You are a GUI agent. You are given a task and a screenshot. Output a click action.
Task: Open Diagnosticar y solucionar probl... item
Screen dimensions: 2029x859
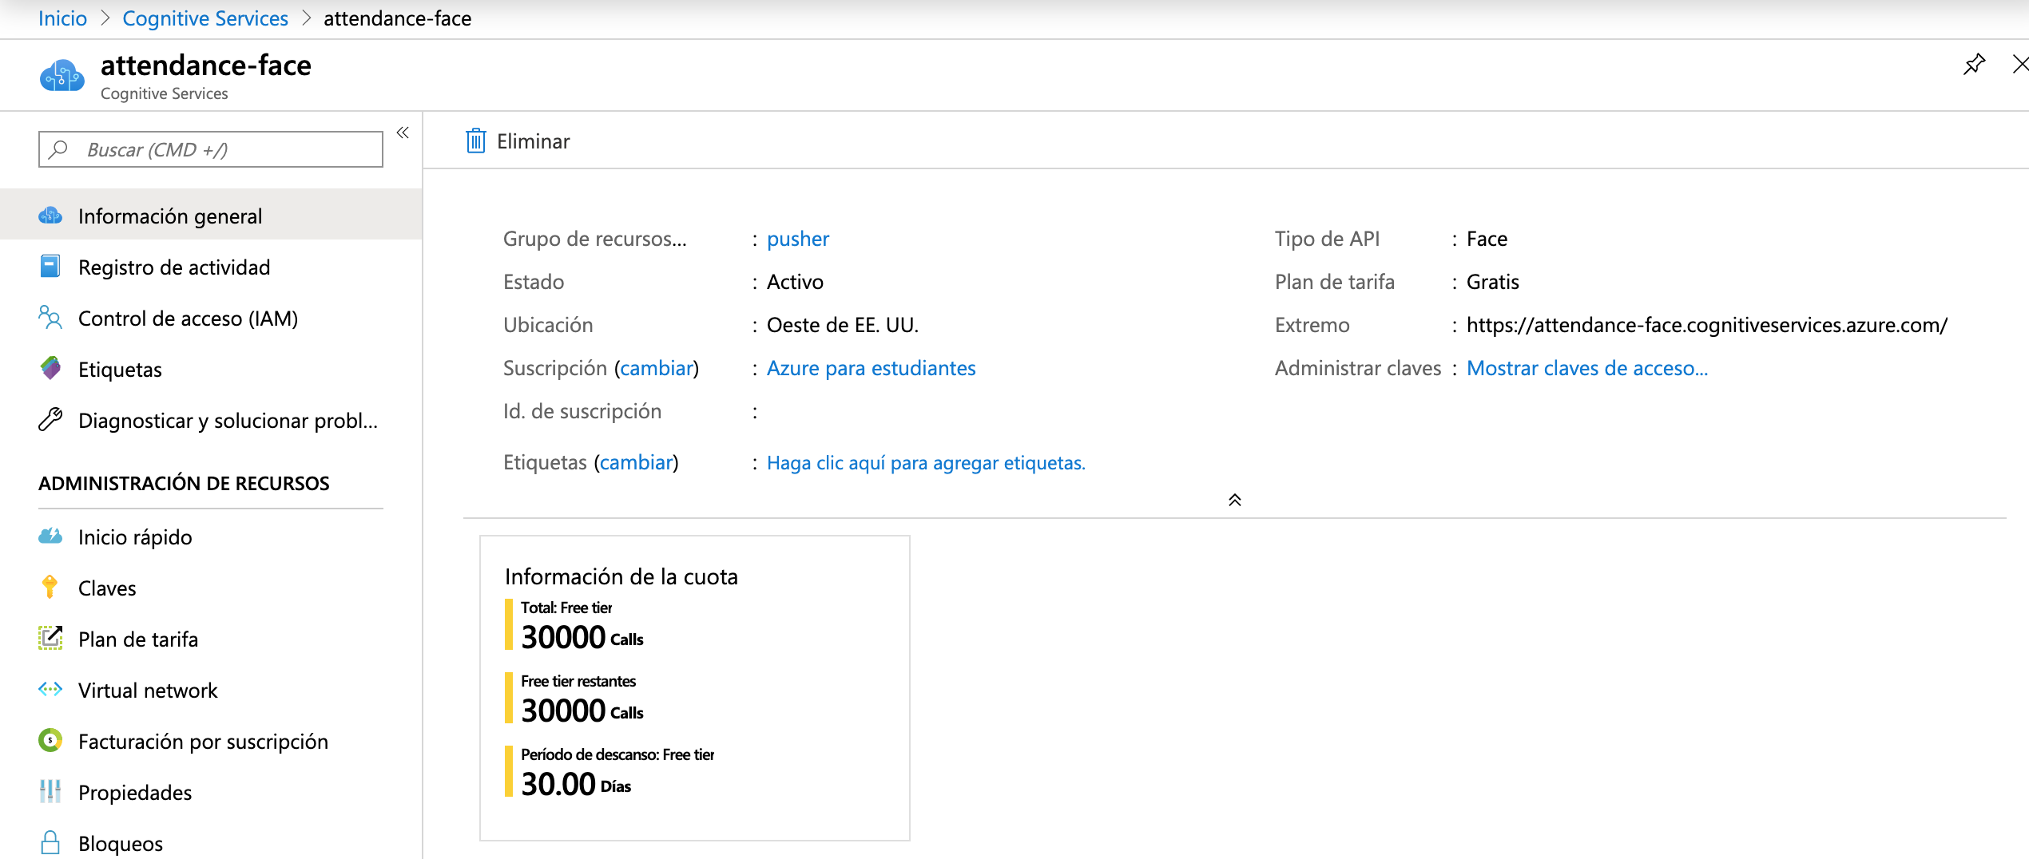[x=211, y=420]
